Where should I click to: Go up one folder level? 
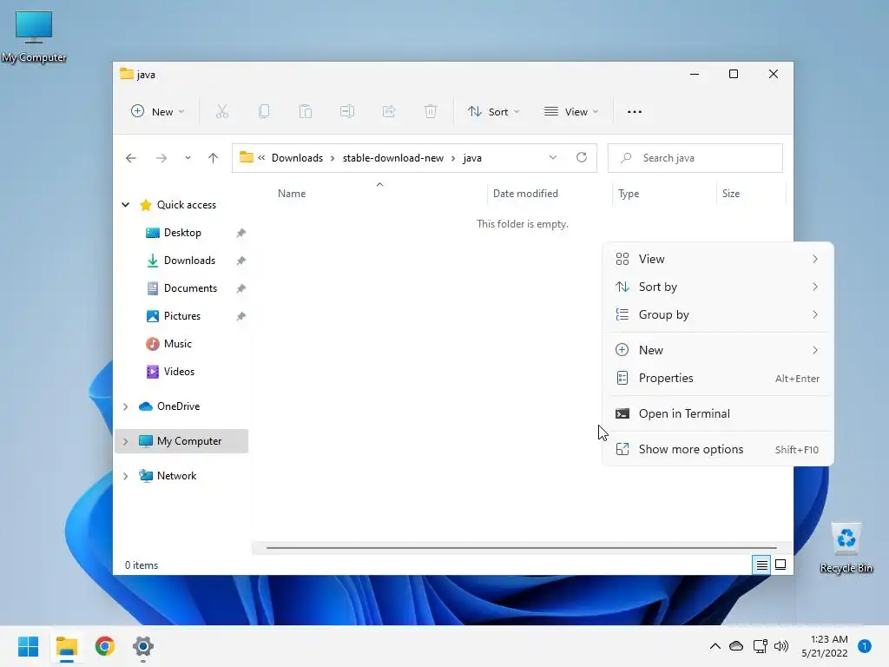214,158
